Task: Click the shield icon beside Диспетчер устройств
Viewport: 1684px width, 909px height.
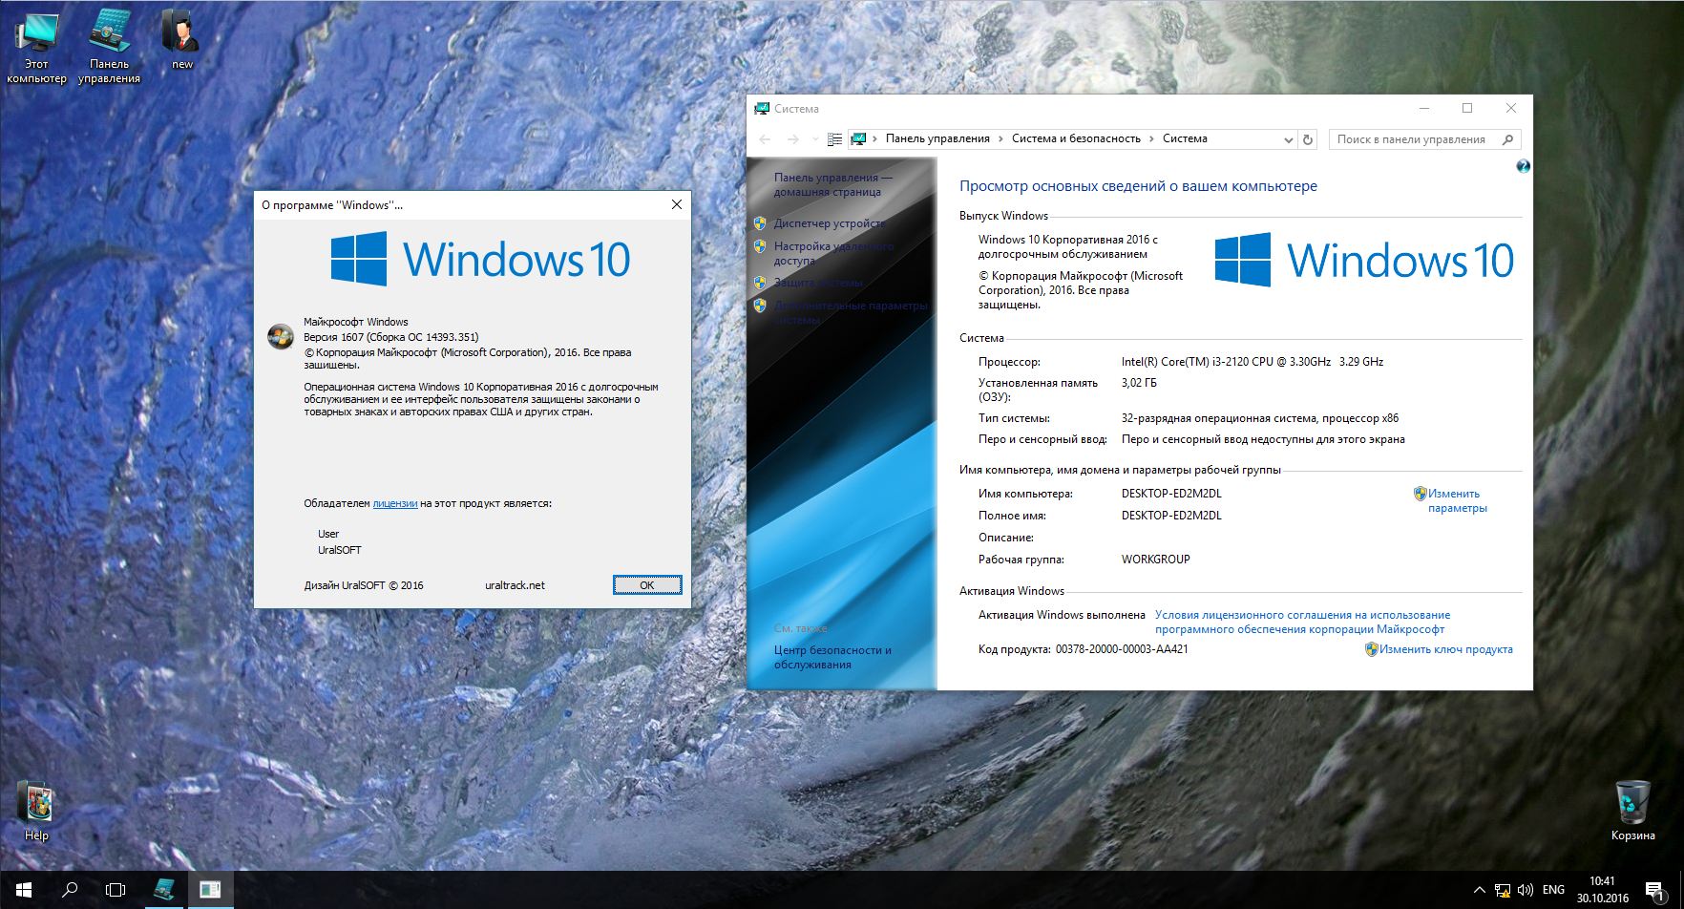Action: [x=760, y=223]
